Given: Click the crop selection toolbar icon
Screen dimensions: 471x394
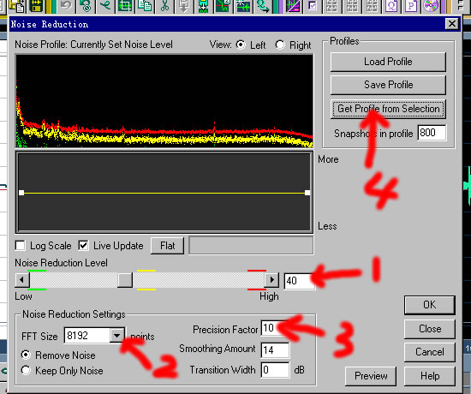Looking at the screenshot, I should click(125, 6).
